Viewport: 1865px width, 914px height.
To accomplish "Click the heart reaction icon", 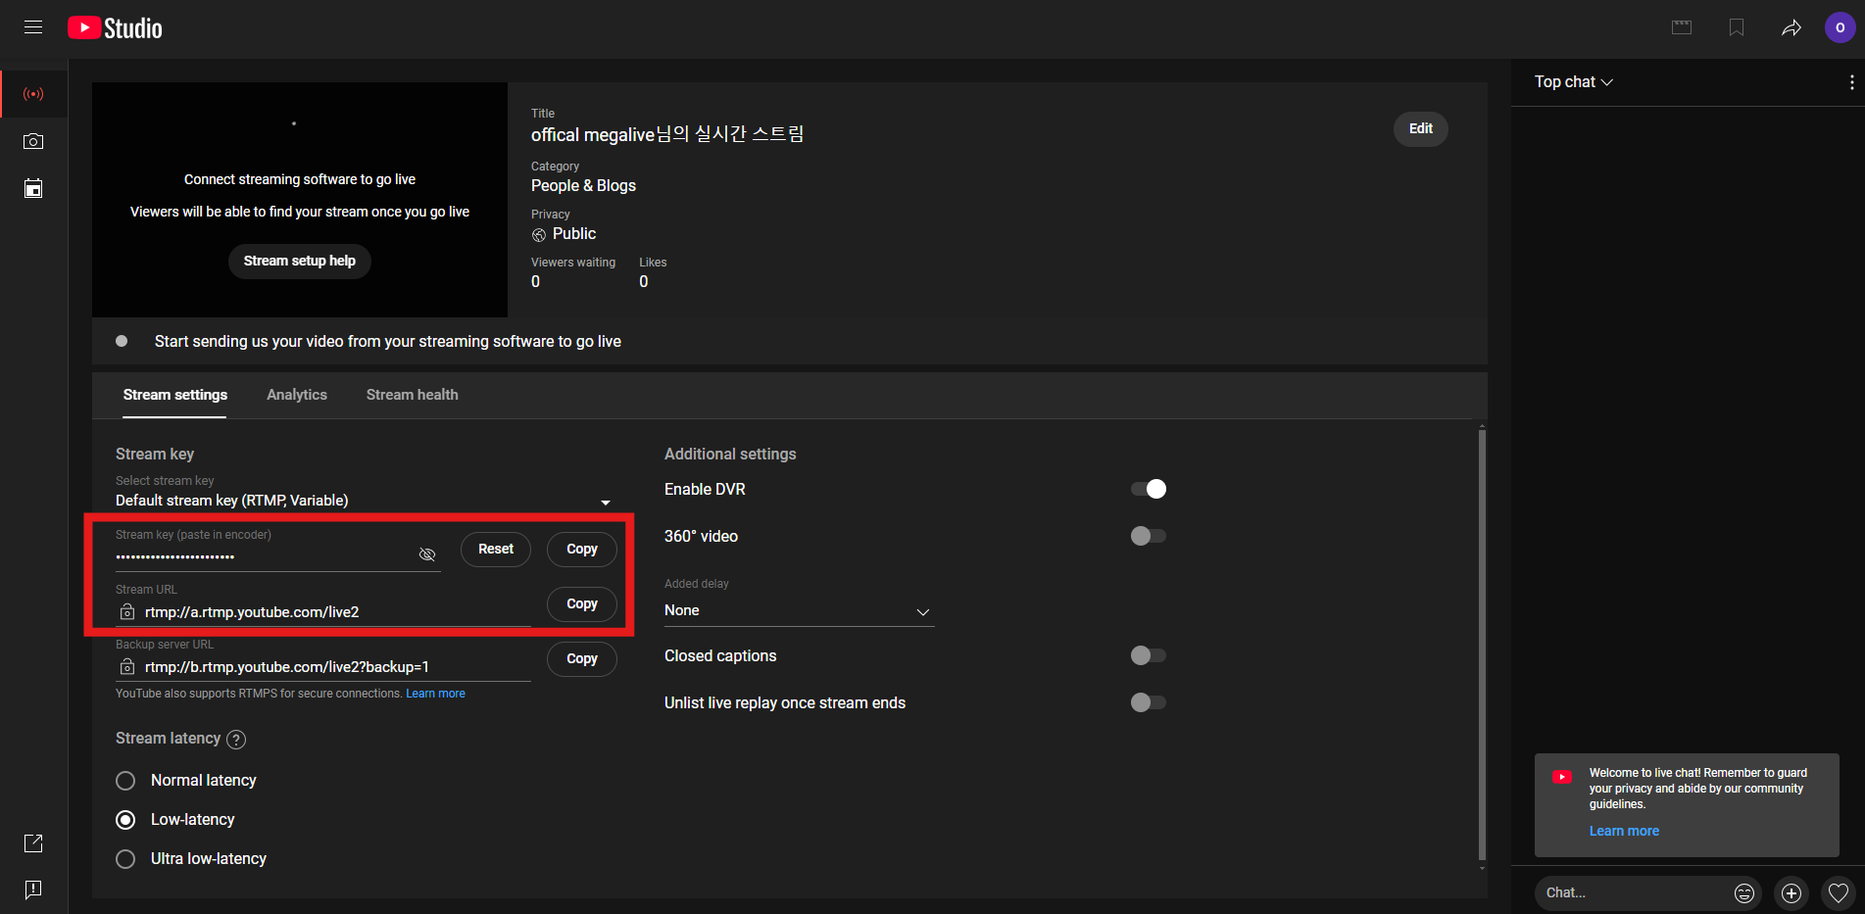I will 1839,892.
